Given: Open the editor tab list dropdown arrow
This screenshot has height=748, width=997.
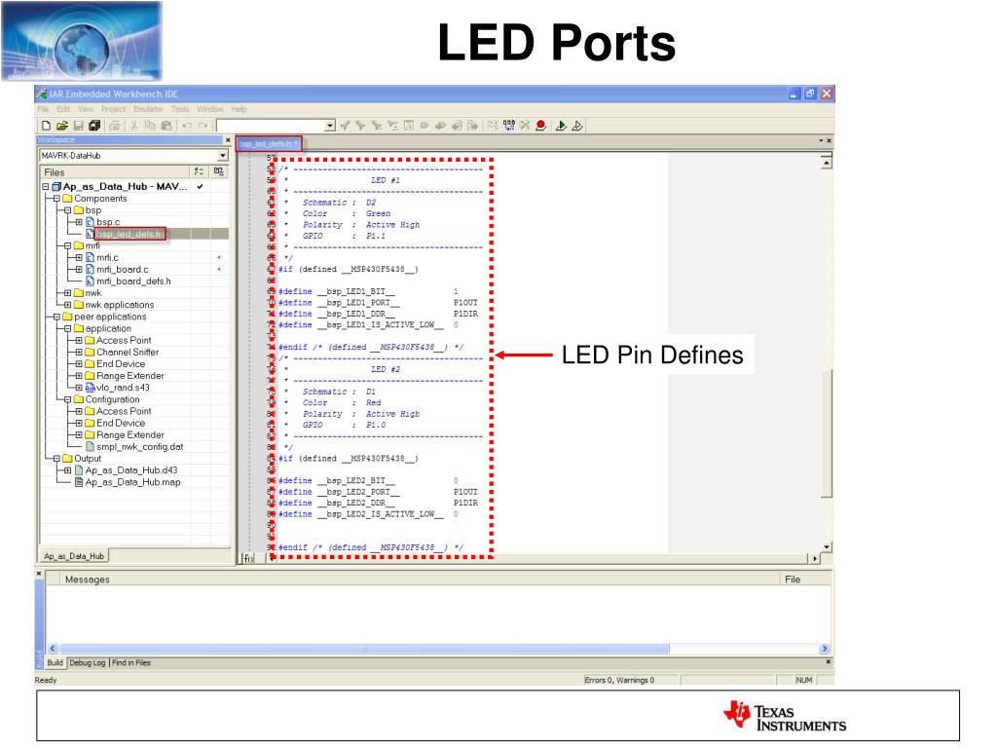Looking at the screenshot, I should 821,140.
